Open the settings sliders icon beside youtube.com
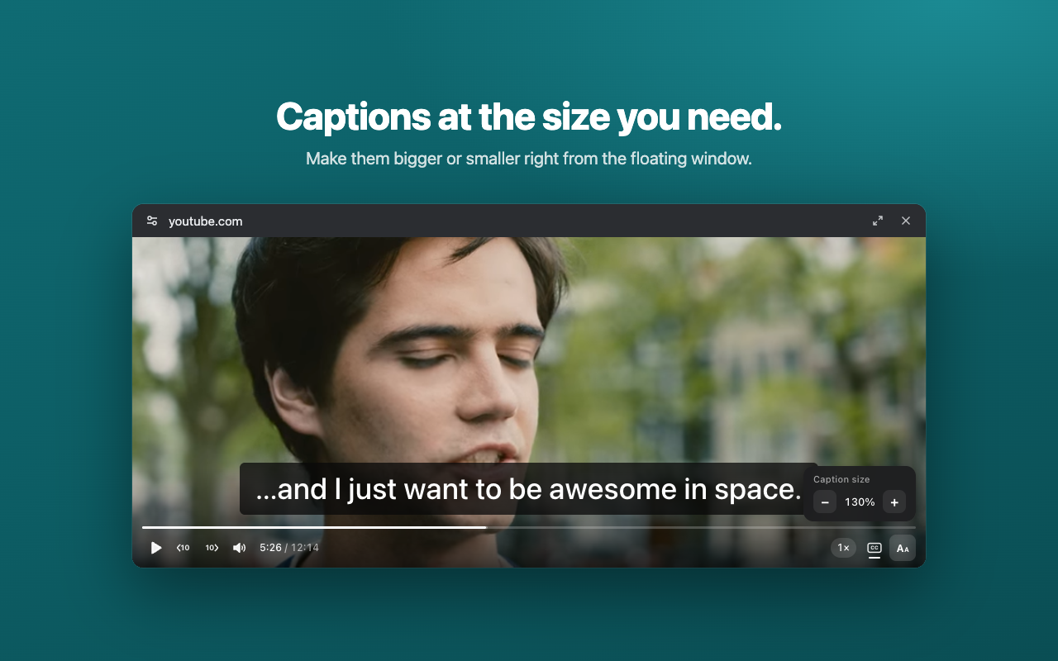Viewport: 1058px width, 661px height. tap(152, 221)
